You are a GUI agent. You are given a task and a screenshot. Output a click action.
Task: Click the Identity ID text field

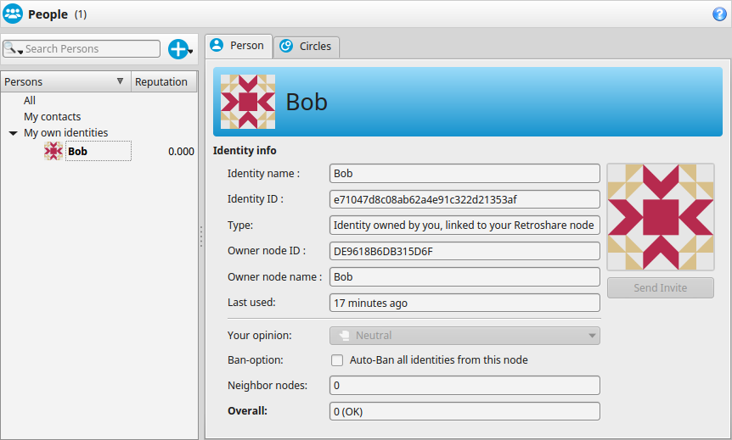click(465, 199)
